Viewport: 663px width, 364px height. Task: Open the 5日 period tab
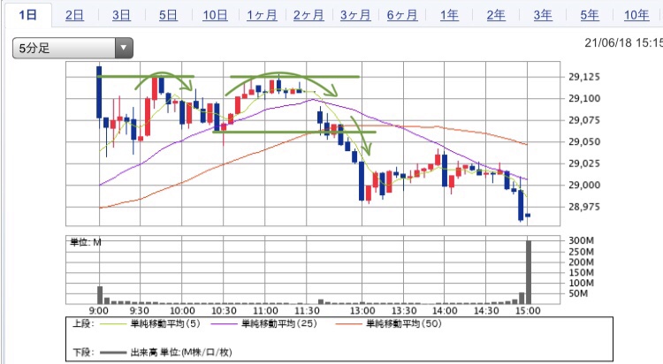(168, 15)
